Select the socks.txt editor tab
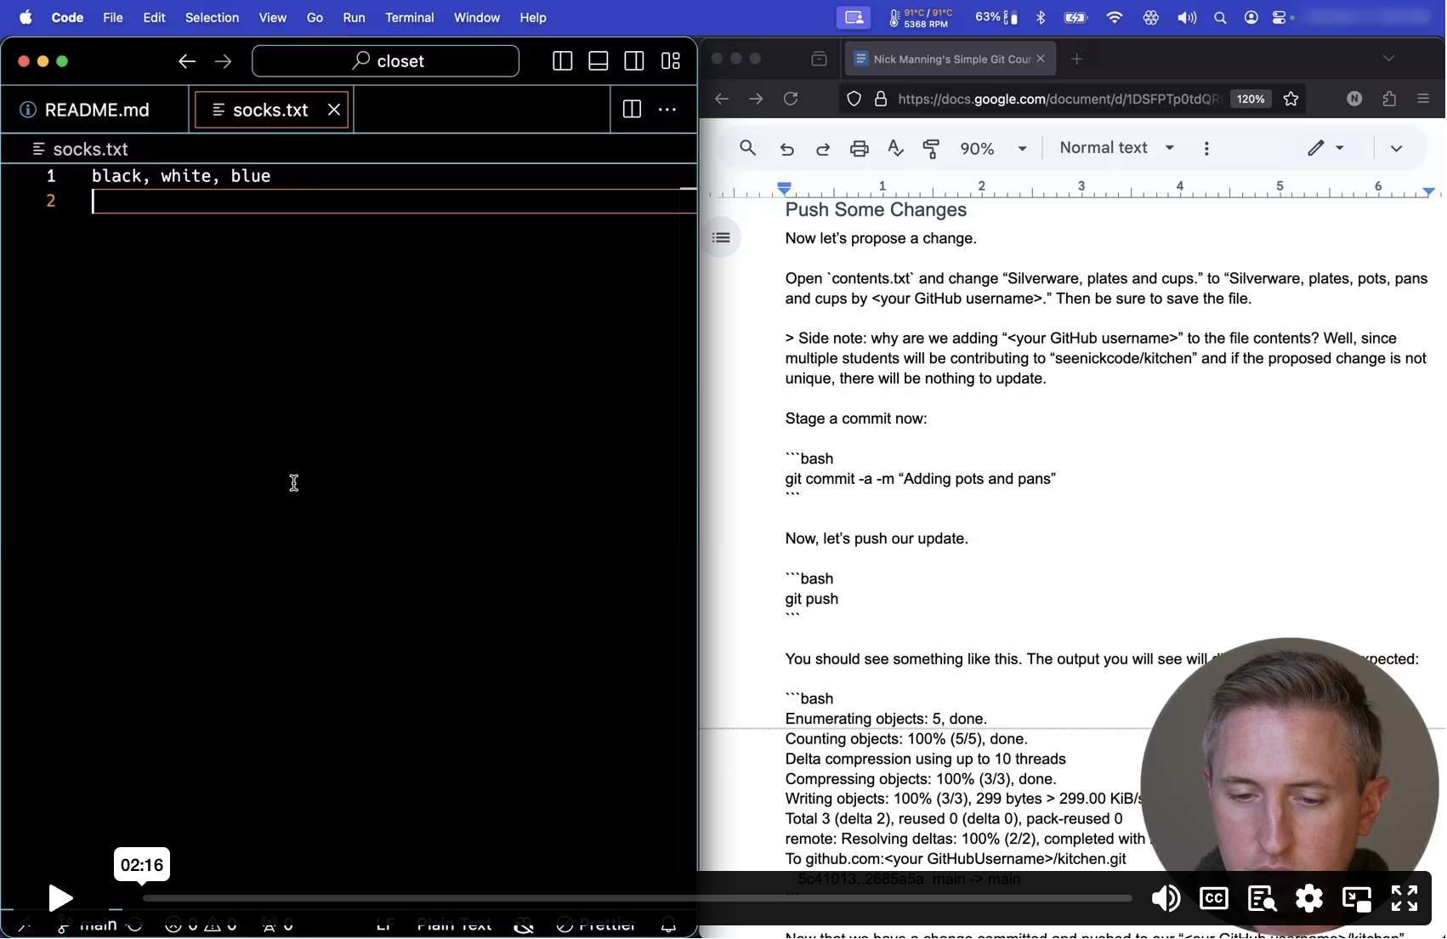The width and height of the screenshot is (1447, 939). (x=270, y=110)
